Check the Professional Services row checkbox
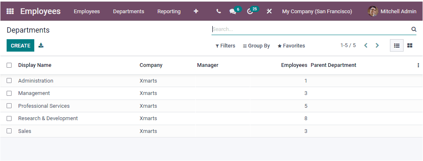The width and height of the screenshot is (423, 161). (9, 106)
